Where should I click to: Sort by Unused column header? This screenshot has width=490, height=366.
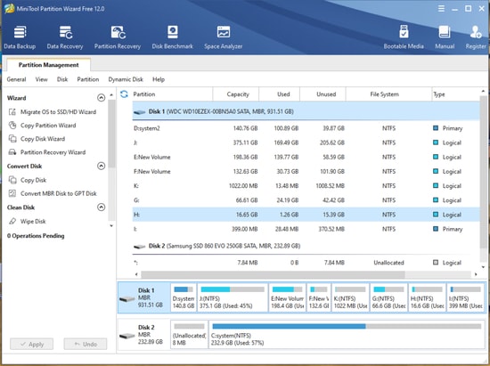tap(323, 94)
